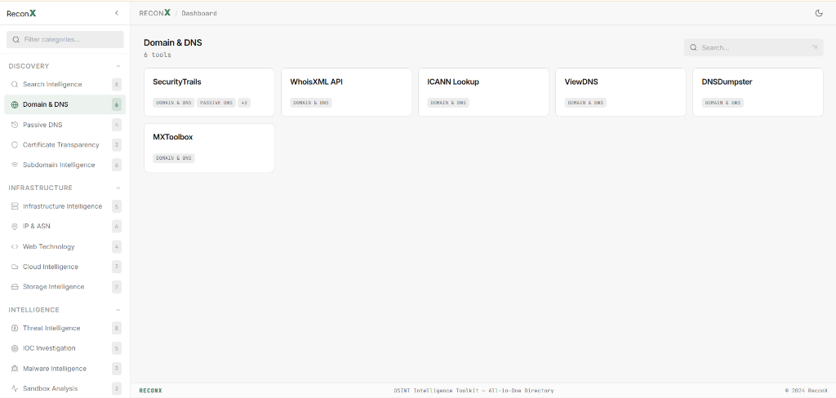Click the Certificate Transparency shield icon
The height and width of the screenshot is (398, 836).
[x=15, y=145]
